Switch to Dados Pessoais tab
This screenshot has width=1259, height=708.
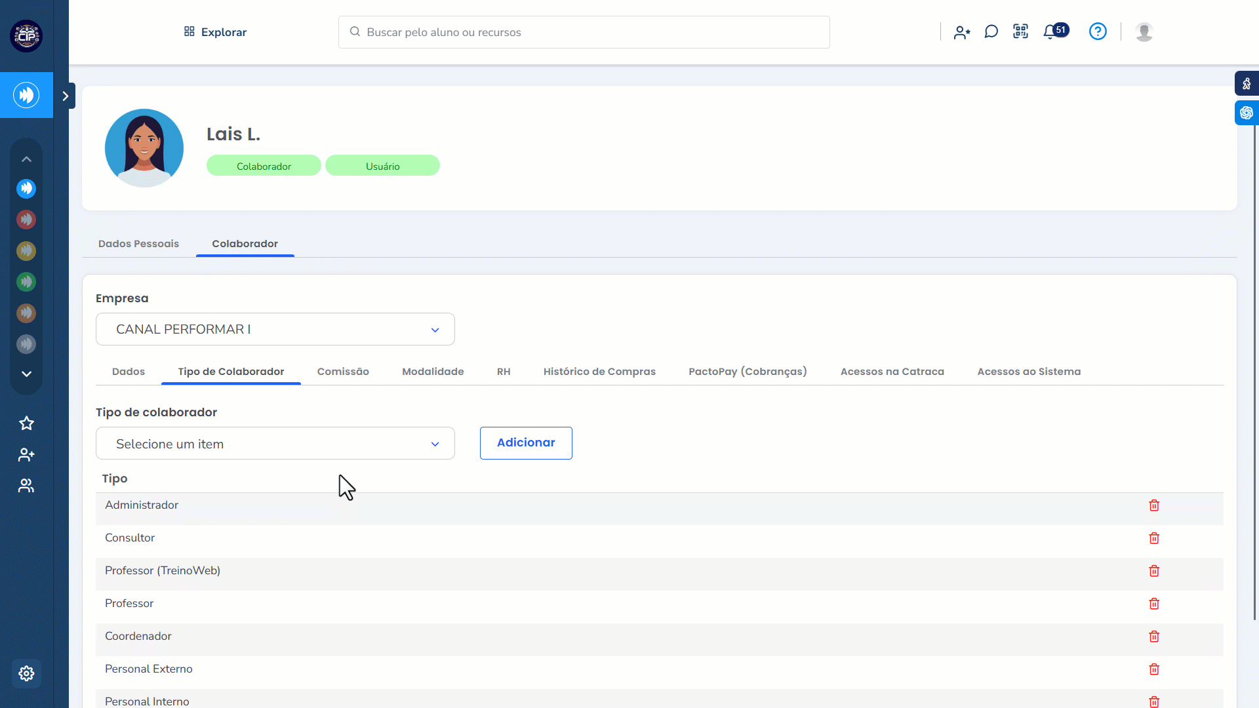[x=138, y=244]
